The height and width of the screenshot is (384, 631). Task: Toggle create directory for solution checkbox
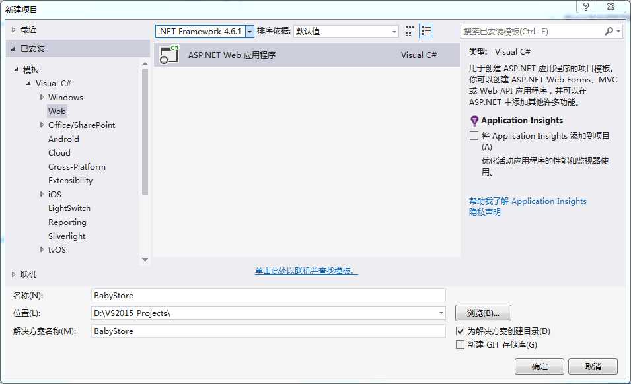tap(460, 331)
